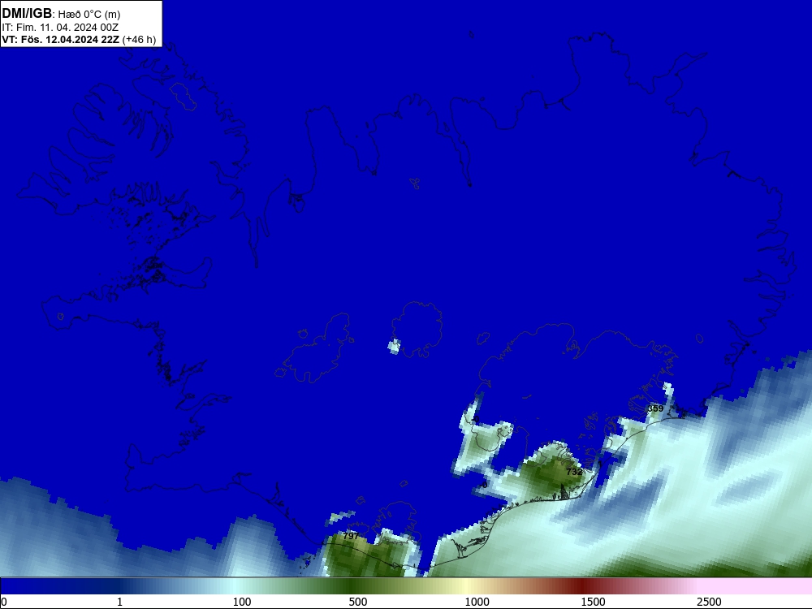
Task: Select the IT: Fim. 11. 04. 2024 00Z line
Action: (x=60, y=28)
